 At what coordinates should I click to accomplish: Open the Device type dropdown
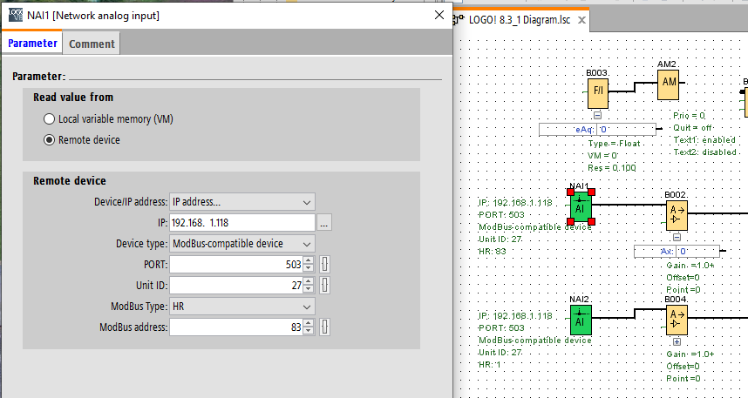[241, 244]
